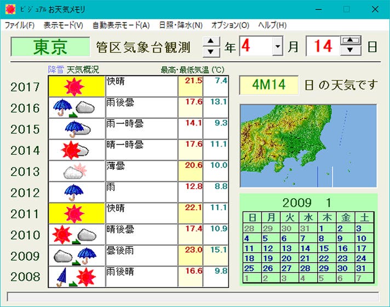Click the sunny icon for 2017
Image resolution: width=390 pixels, height=307 pixels.
point(76,86)
